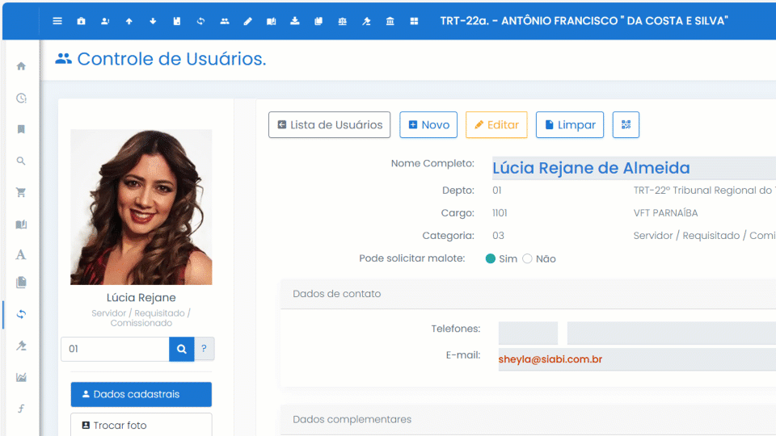
Task: Open the Dados cadastrais tab
Action: coord(141,394)
